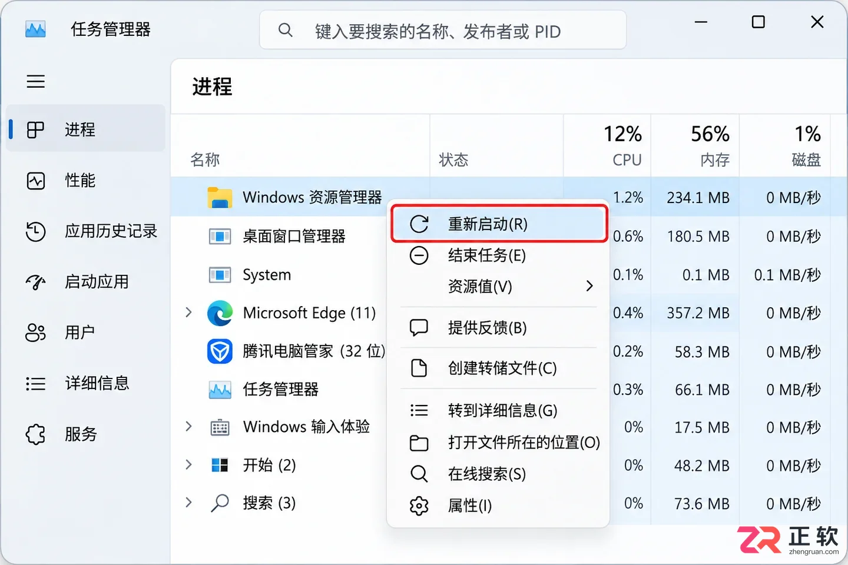Sort by the 名称 column header
Viewport: 848px width, 565px height.
pyautogui.click(x=300, y=145)
